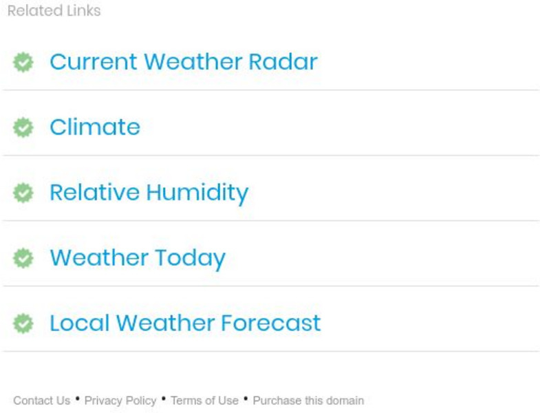The image size is (540, 413).
Task: Click the bullet between Contact Us and Privacy Policy
Action: coord(78,398)
